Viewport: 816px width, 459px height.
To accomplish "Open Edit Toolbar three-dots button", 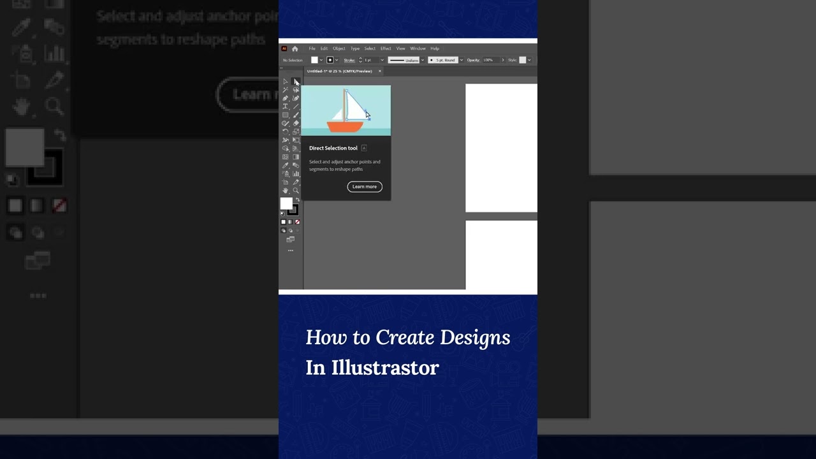I will pos(291,251).
